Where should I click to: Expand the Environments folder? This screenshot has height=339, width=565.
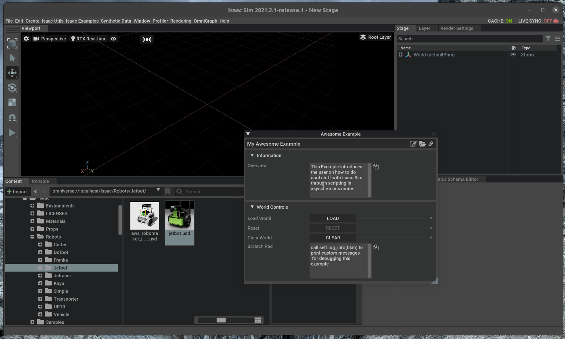point(32,206)
